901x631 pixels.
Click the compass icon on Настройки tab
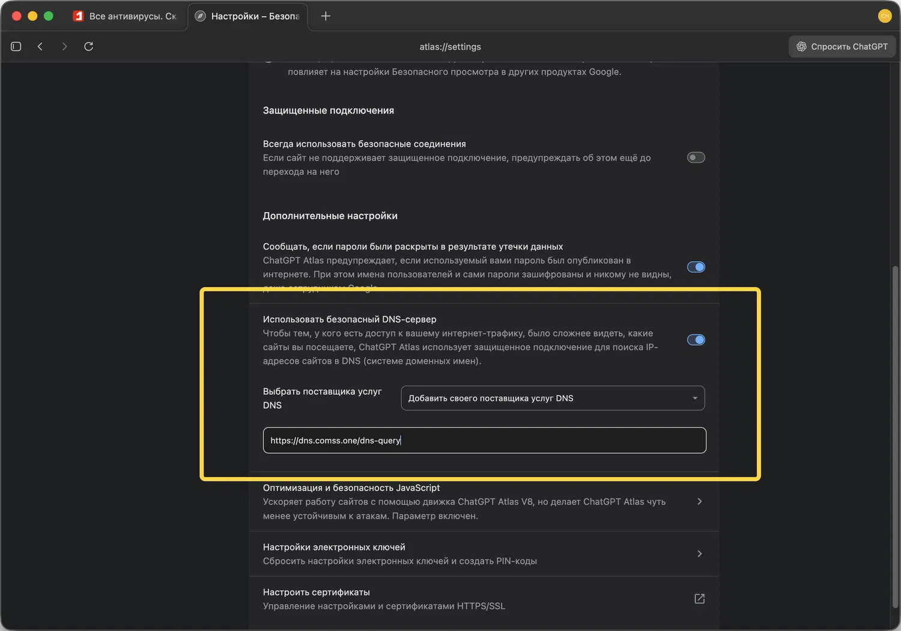tap(201, 16)
